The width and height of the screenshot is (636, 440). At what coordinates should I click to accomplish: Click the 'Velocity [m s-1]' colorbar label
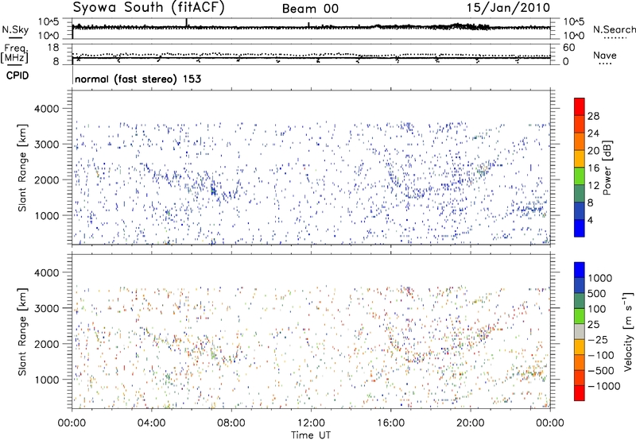(628, 331)
